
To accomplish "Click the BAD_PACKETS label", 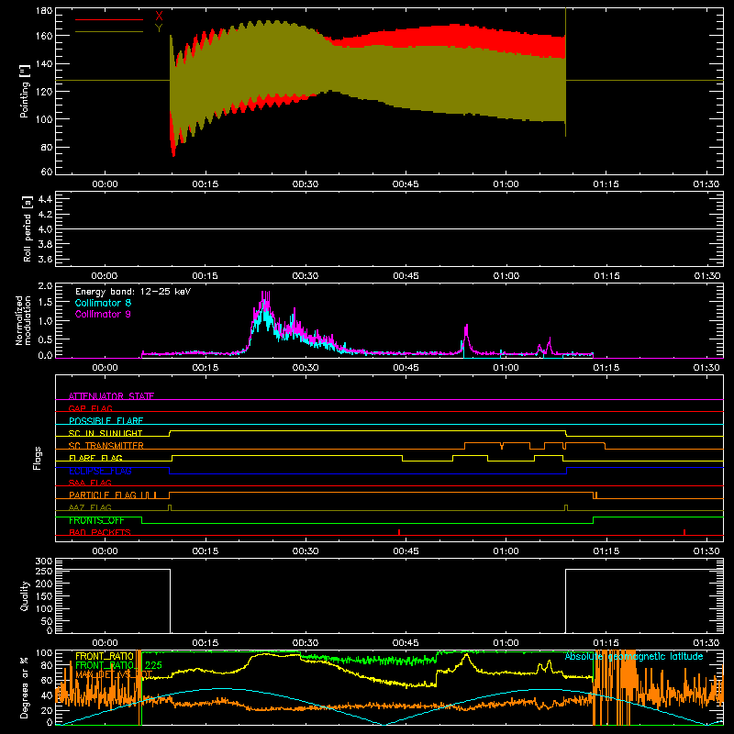I will (x=100, y=532).
